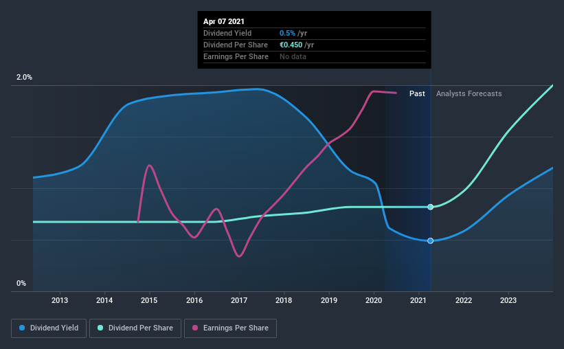This screenshot has height=349, width=564.
Task: Click the 2013 x-axis label
Action: (60, 300)
